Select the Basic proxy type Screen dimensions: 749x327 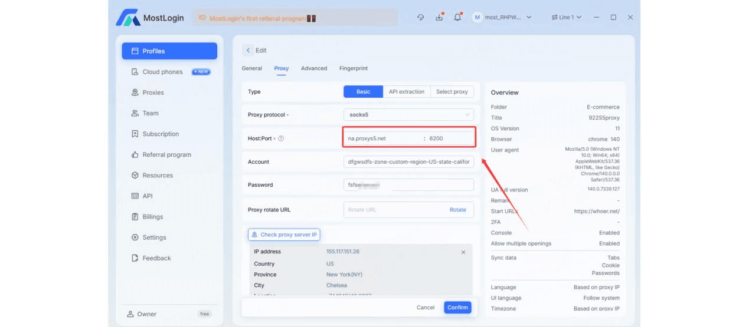click(363, 92)
